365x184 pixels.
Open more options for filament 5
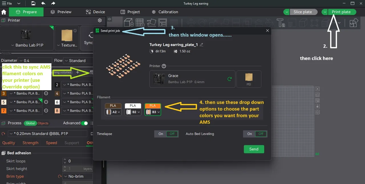(x=46, y=102)
